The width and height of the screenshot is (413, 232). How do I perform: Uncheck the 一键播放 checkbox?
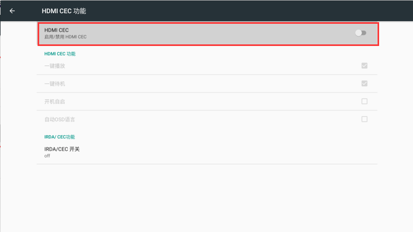(x=364, y=66)
